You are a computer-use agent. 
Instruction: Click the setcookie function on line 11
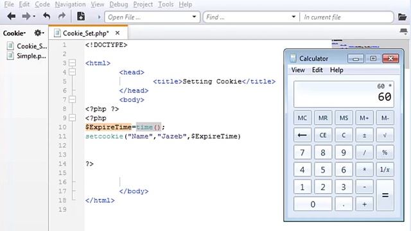click(104, 136)
